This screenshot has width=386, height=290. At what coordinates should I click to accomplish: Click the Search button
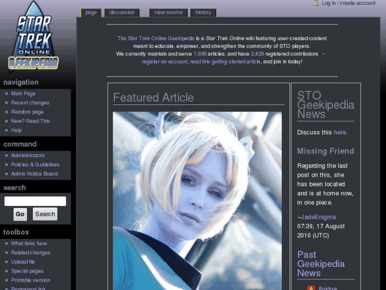(x=45, y=214)
